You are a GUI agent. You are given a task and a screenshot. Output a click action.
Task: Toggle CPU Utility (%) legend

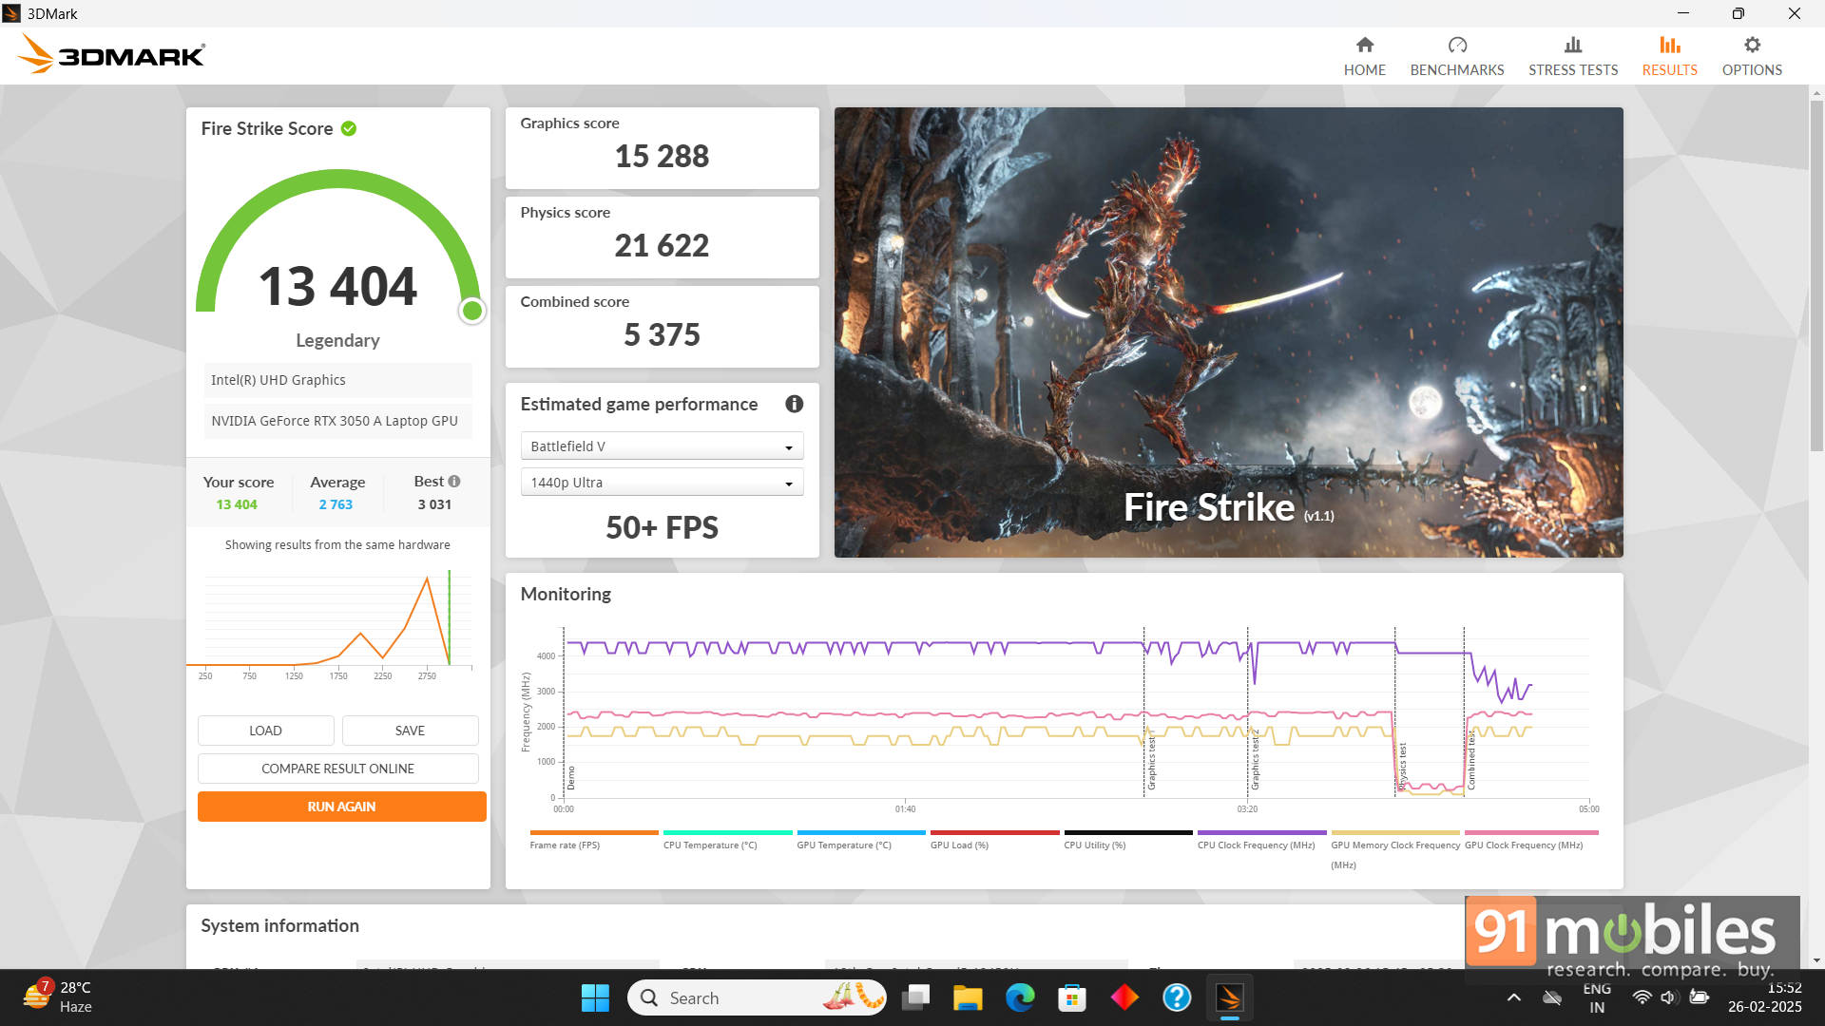coord(1127,840)
